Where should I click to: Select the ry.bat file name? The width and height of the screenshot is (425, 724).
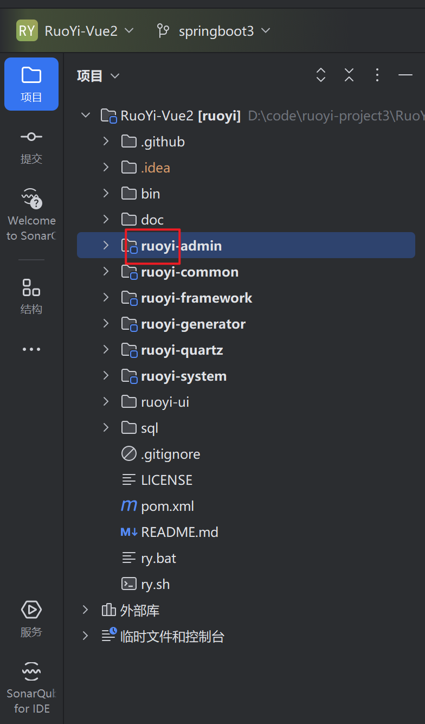[x=158, y=558]
